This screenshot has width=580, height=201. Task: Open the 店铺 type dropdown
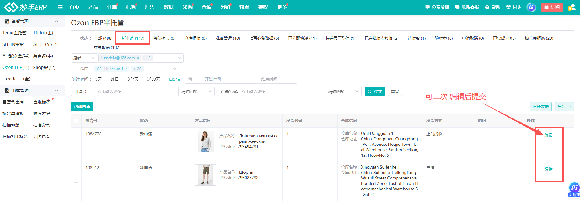tap(84, 58)
